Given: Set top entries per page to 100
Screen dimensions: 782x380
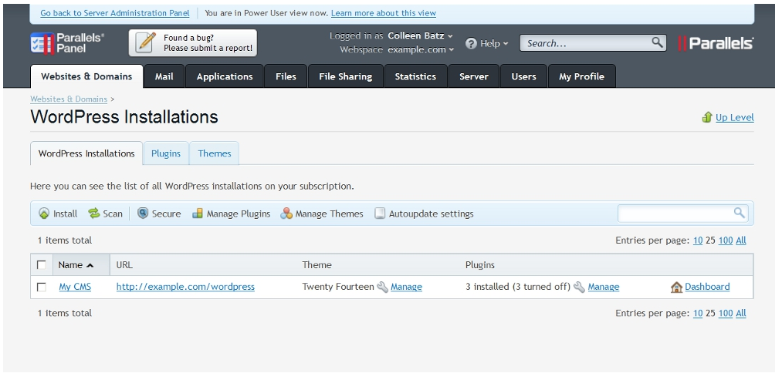Looking at the screenshot, I should point(726,240).
